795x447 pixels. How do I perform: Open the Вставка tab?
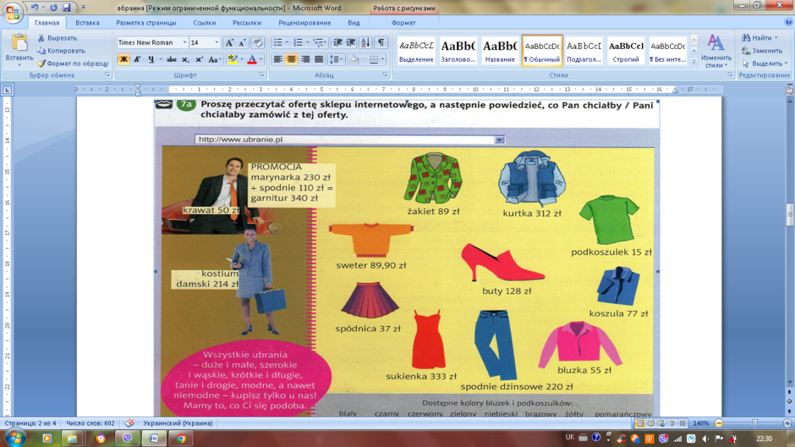(x=87, y=23)
